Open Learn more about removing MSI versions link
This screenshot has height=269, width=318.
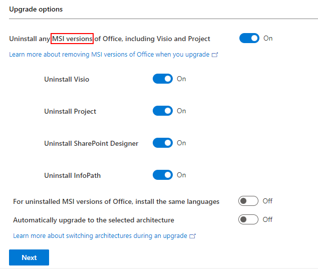pos(109,55)
